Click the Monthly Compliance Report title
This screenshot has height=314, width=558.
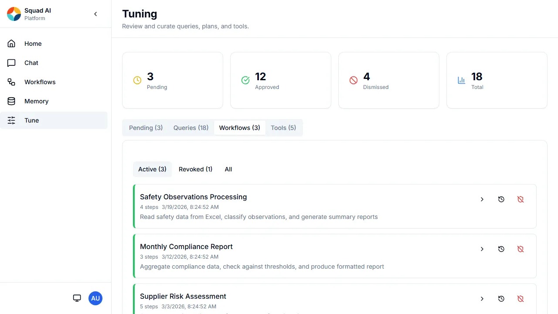[x=186, y=246]
